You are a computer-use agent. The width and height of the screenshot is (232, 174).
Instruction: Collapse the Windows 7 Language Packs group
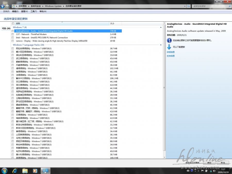click(x=161, y=45)
